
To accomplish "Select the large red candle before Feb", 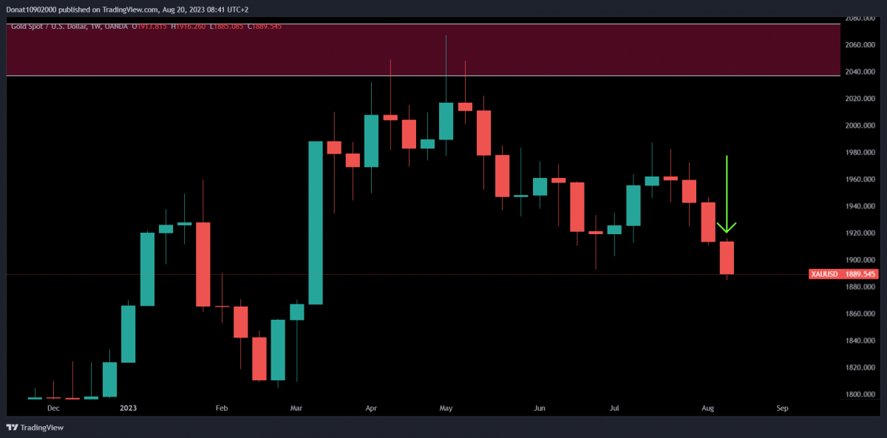I will (x=203, y=264).
